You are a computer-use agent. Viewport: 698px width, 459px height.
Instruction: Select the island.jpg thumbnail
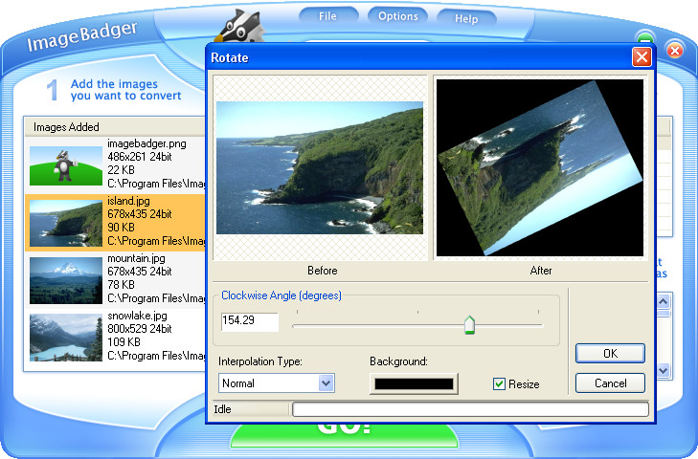66,223
